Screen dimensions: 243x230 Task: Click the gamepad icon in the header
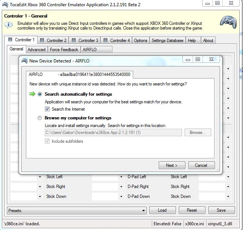pyautogui.click(x=228, y=22)
